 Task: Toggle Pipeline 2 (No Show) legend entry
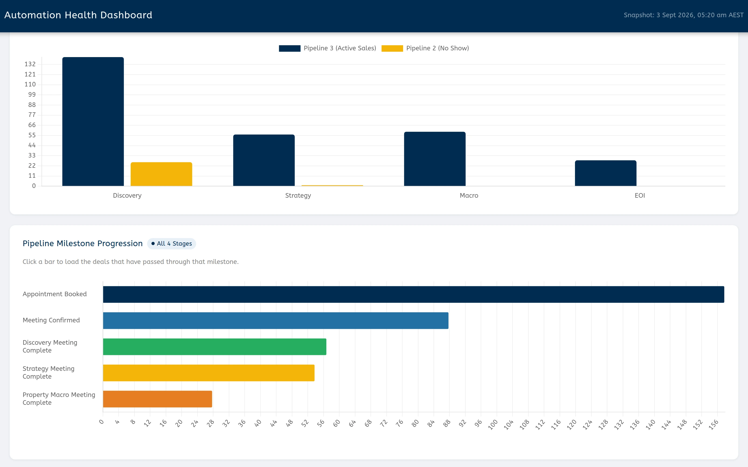coord(425,48)
